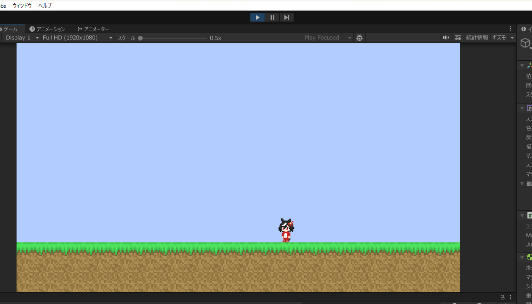The image size is (532, 304).
Task: Open the Game view three-dot menu
Action: [510, 29]
